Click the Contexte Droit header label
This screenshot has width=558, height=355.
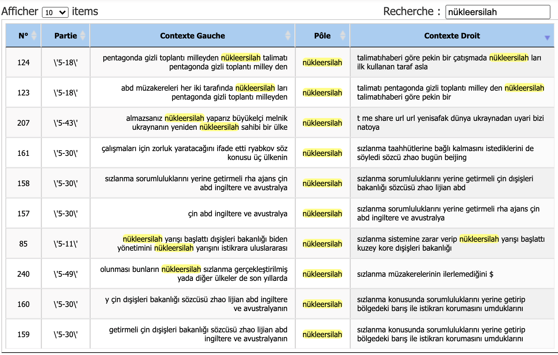point(452,36)
